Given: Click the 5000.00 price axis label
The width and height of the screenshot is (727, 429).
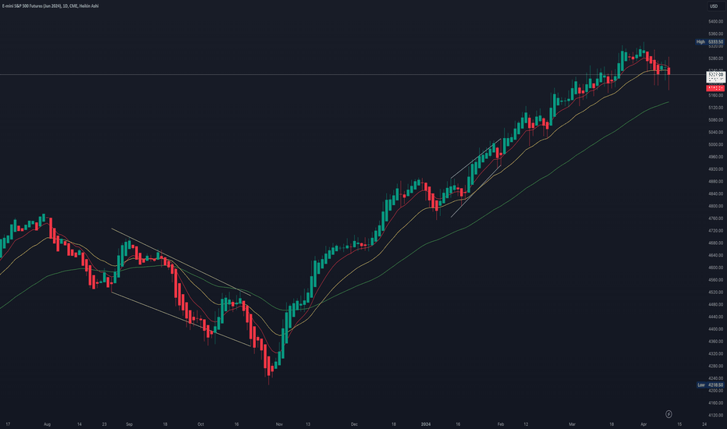Looking at the screenshot, I should [715, 144].
